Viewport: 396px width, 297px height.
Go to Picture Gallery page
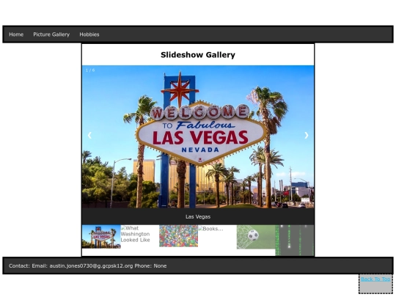[x=51, y=34]
